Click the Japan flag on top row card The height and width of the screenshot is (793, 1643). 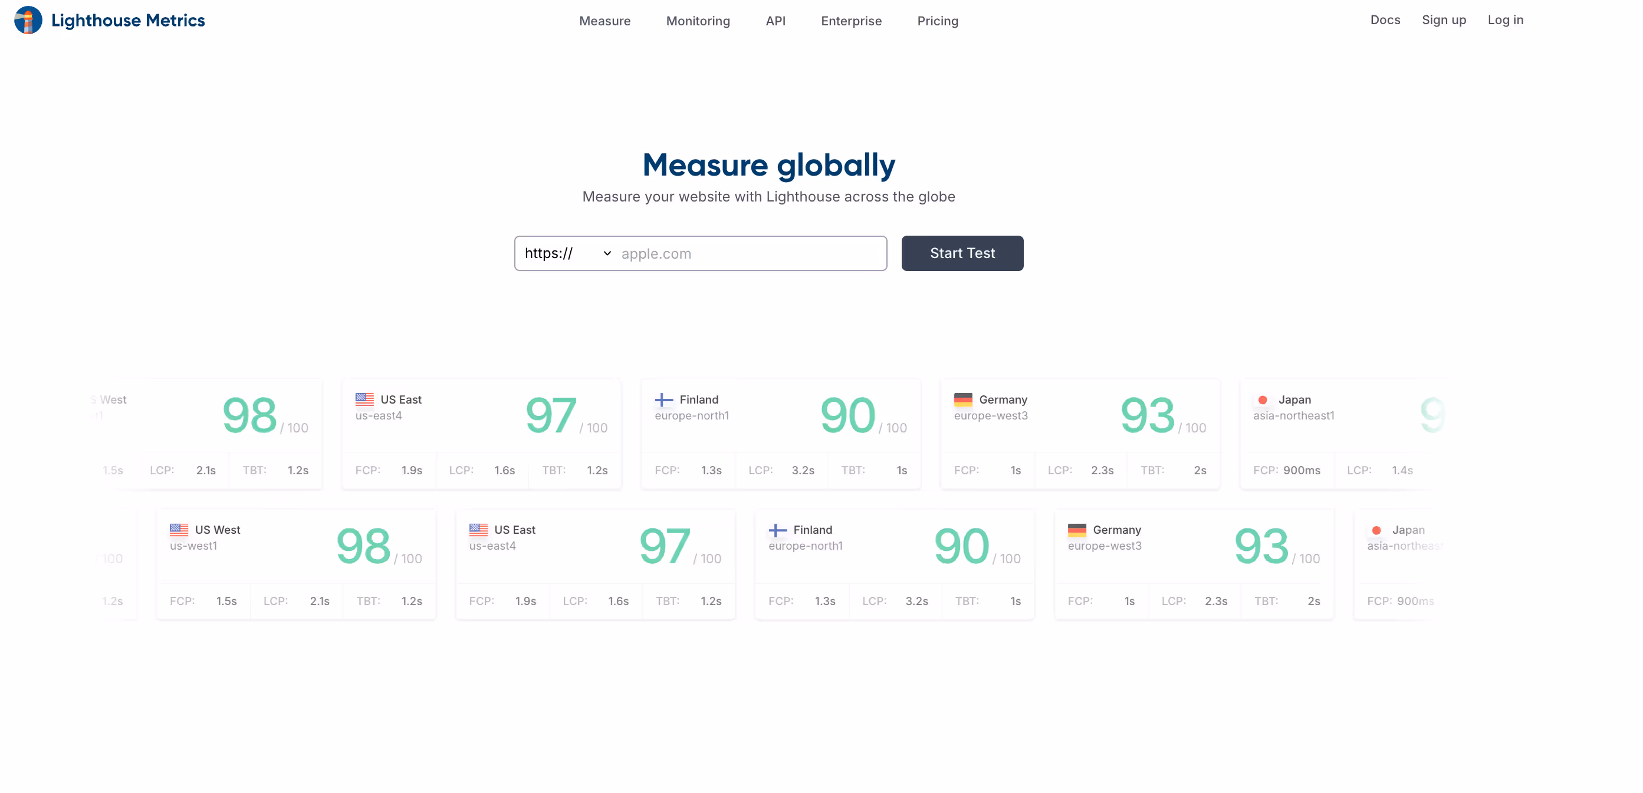(x=1262, y=399)
